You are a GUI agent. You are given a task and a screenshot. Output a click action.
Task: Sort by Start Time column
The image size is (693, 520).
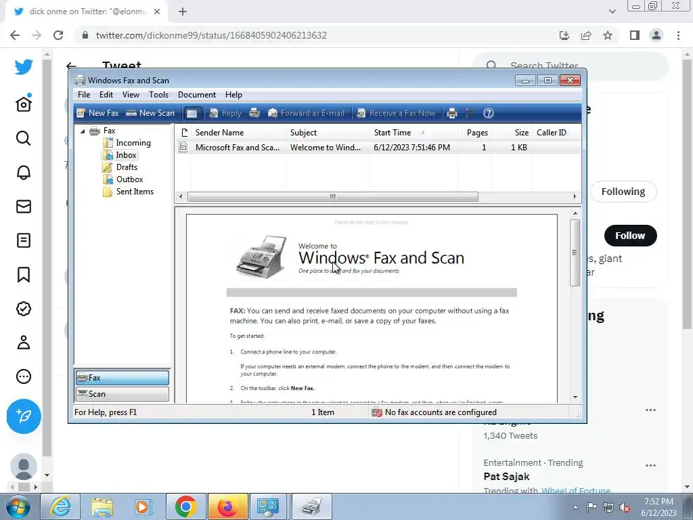[413, 133]
